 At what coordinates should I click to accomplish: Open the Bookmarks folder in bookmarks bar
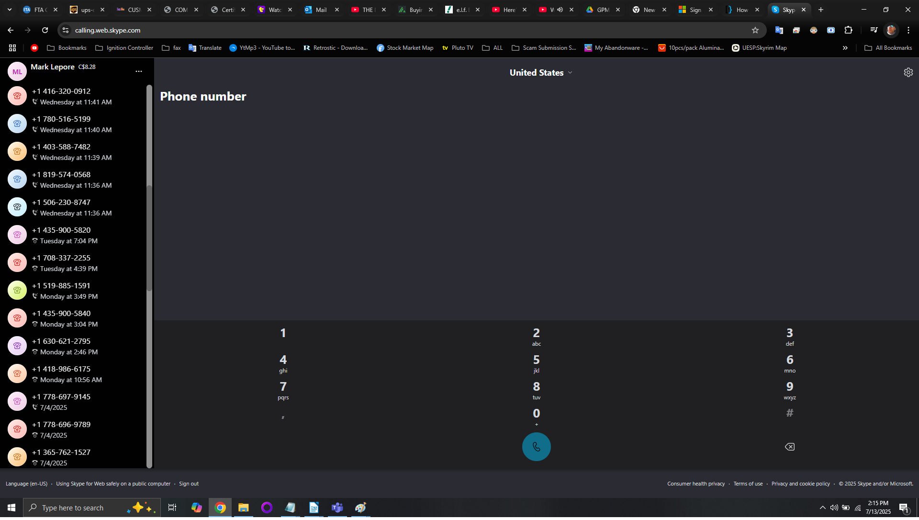coord(67,48)
